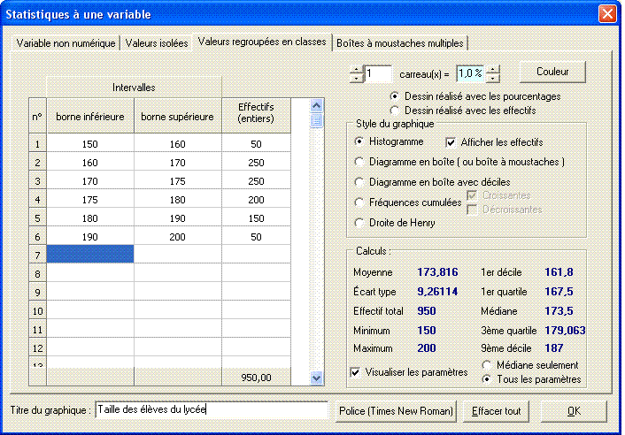Click borne inférieure cell 160 in row 2
The image size is (625, 435).
click(90, 163)
